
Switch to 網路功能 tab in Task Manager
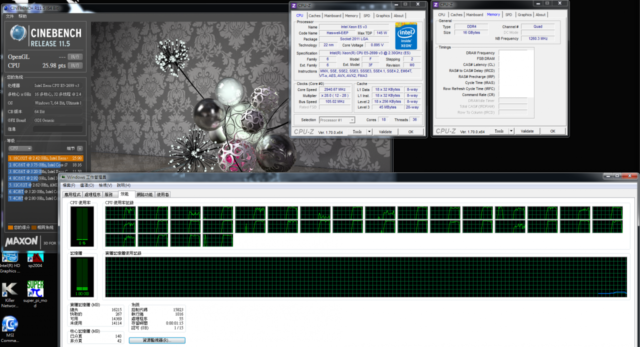pyautogui.click(x=145, y=194)
